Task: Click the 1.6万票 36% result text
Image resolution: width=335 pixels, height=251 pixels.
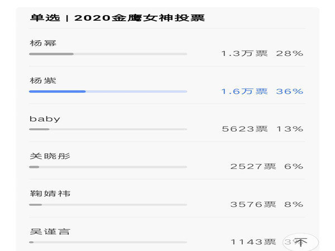Action: tap(262, 91)
